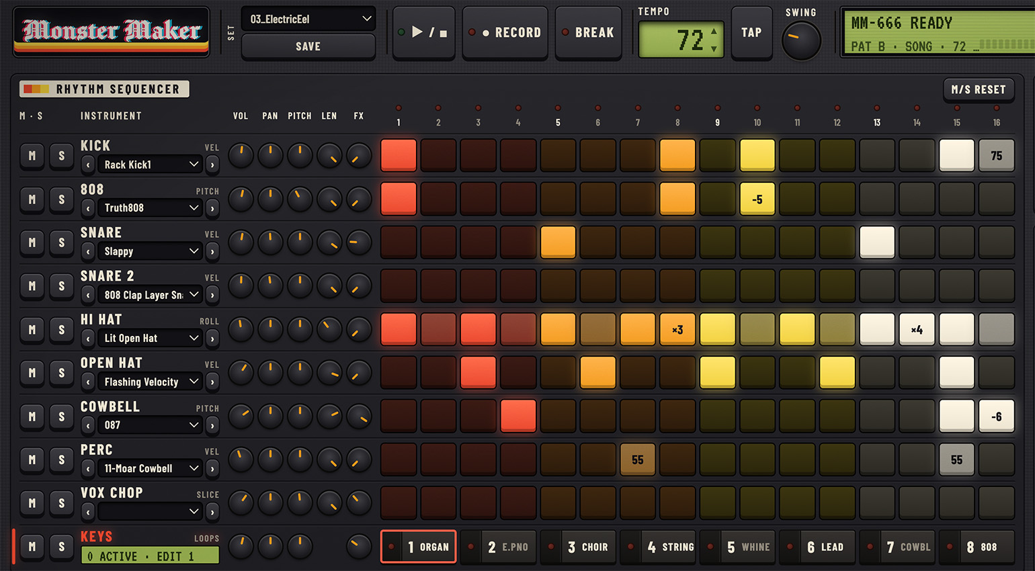Mute the COWBELL track
The width and height of the screenshot is (1035, 571).
coord(32,416)
